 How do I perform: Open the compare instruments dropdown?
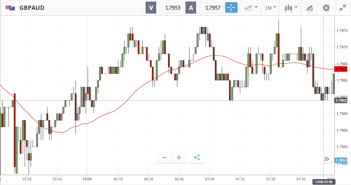251,8
